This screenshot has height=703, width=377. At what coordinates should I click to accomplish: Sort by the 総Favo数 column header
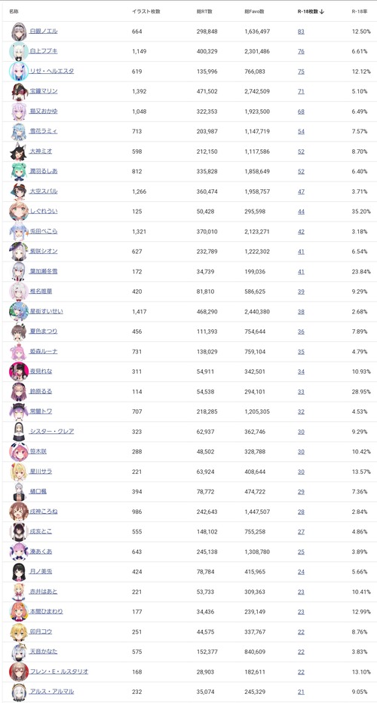click(255, 11)
